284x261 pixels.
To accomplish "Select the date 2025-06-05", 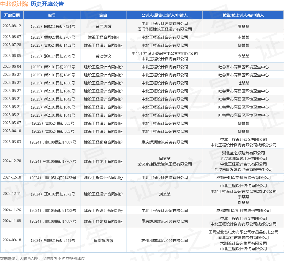I will [12, 56].
